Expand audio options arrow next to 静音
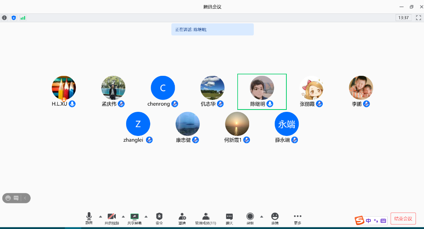Image resolution: width=424 pixels, height=229 pixels. 100,216
